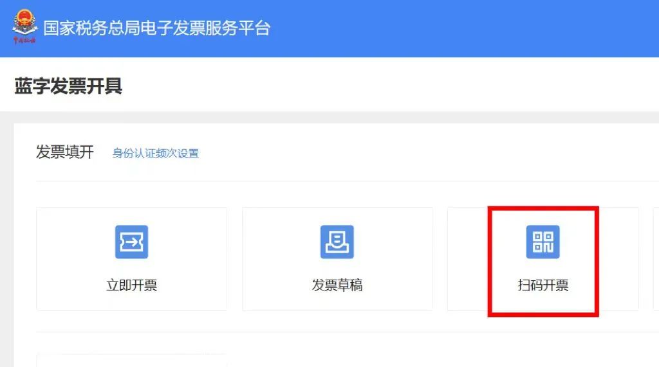Click the divider line under 发票填开 heading
This screenshot has width=659, height=367.
(347, 181)
